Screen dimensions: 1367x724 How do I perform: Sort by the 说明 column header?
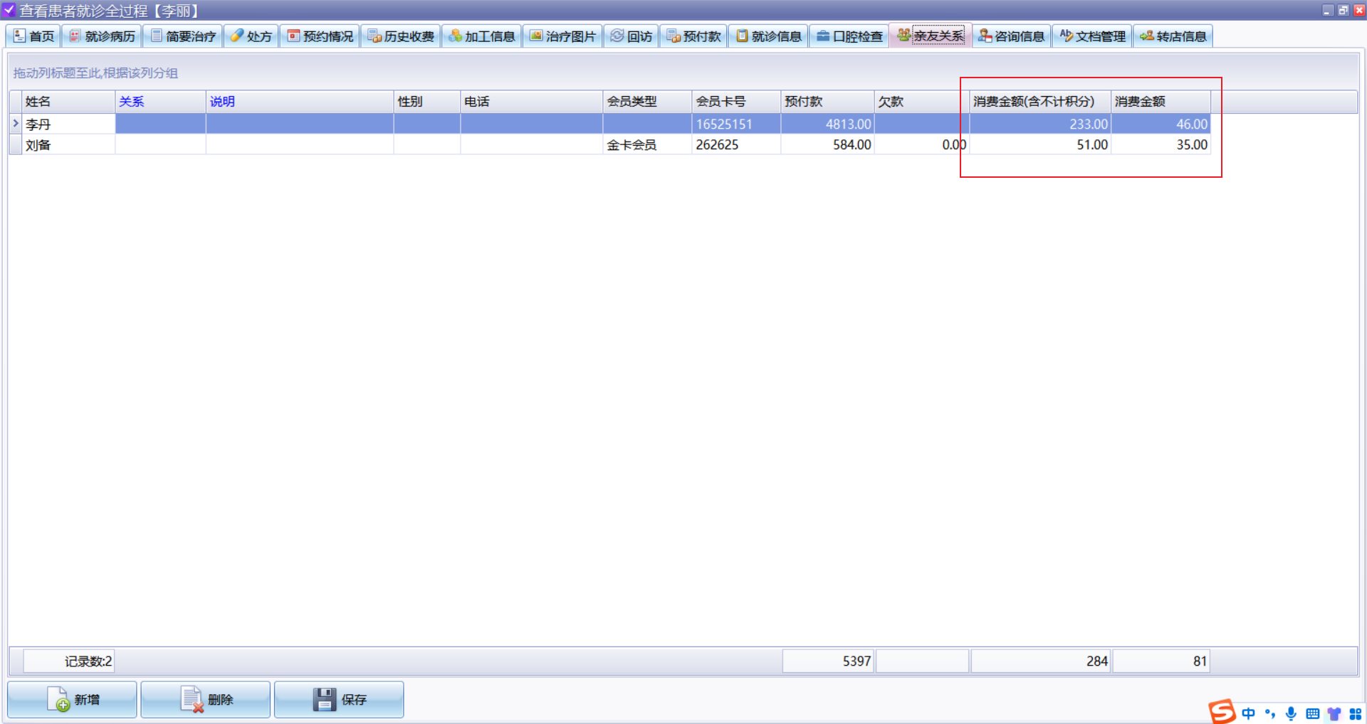click(300, 102)
